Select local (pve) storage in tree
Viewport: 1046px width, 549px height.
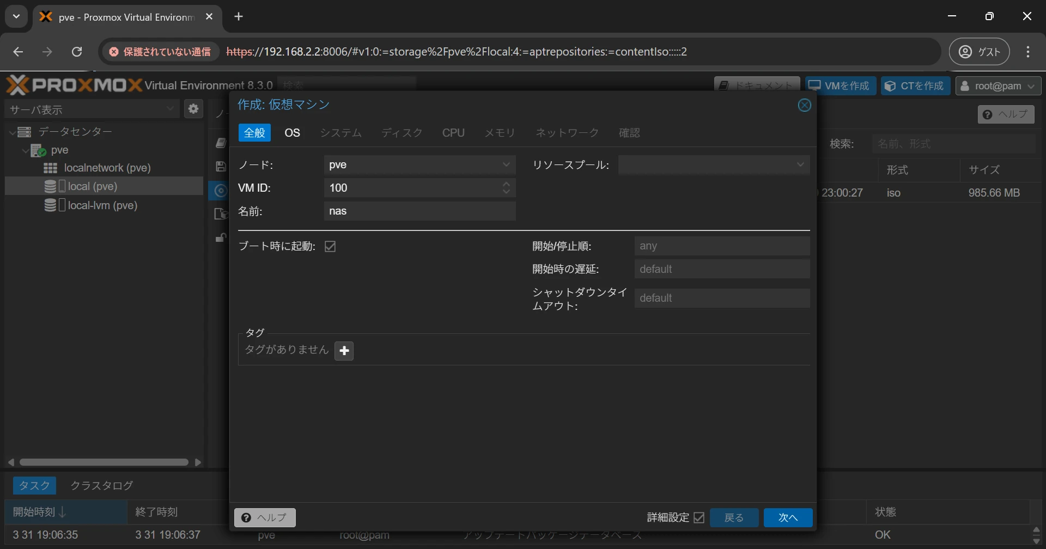coord(104,186)
